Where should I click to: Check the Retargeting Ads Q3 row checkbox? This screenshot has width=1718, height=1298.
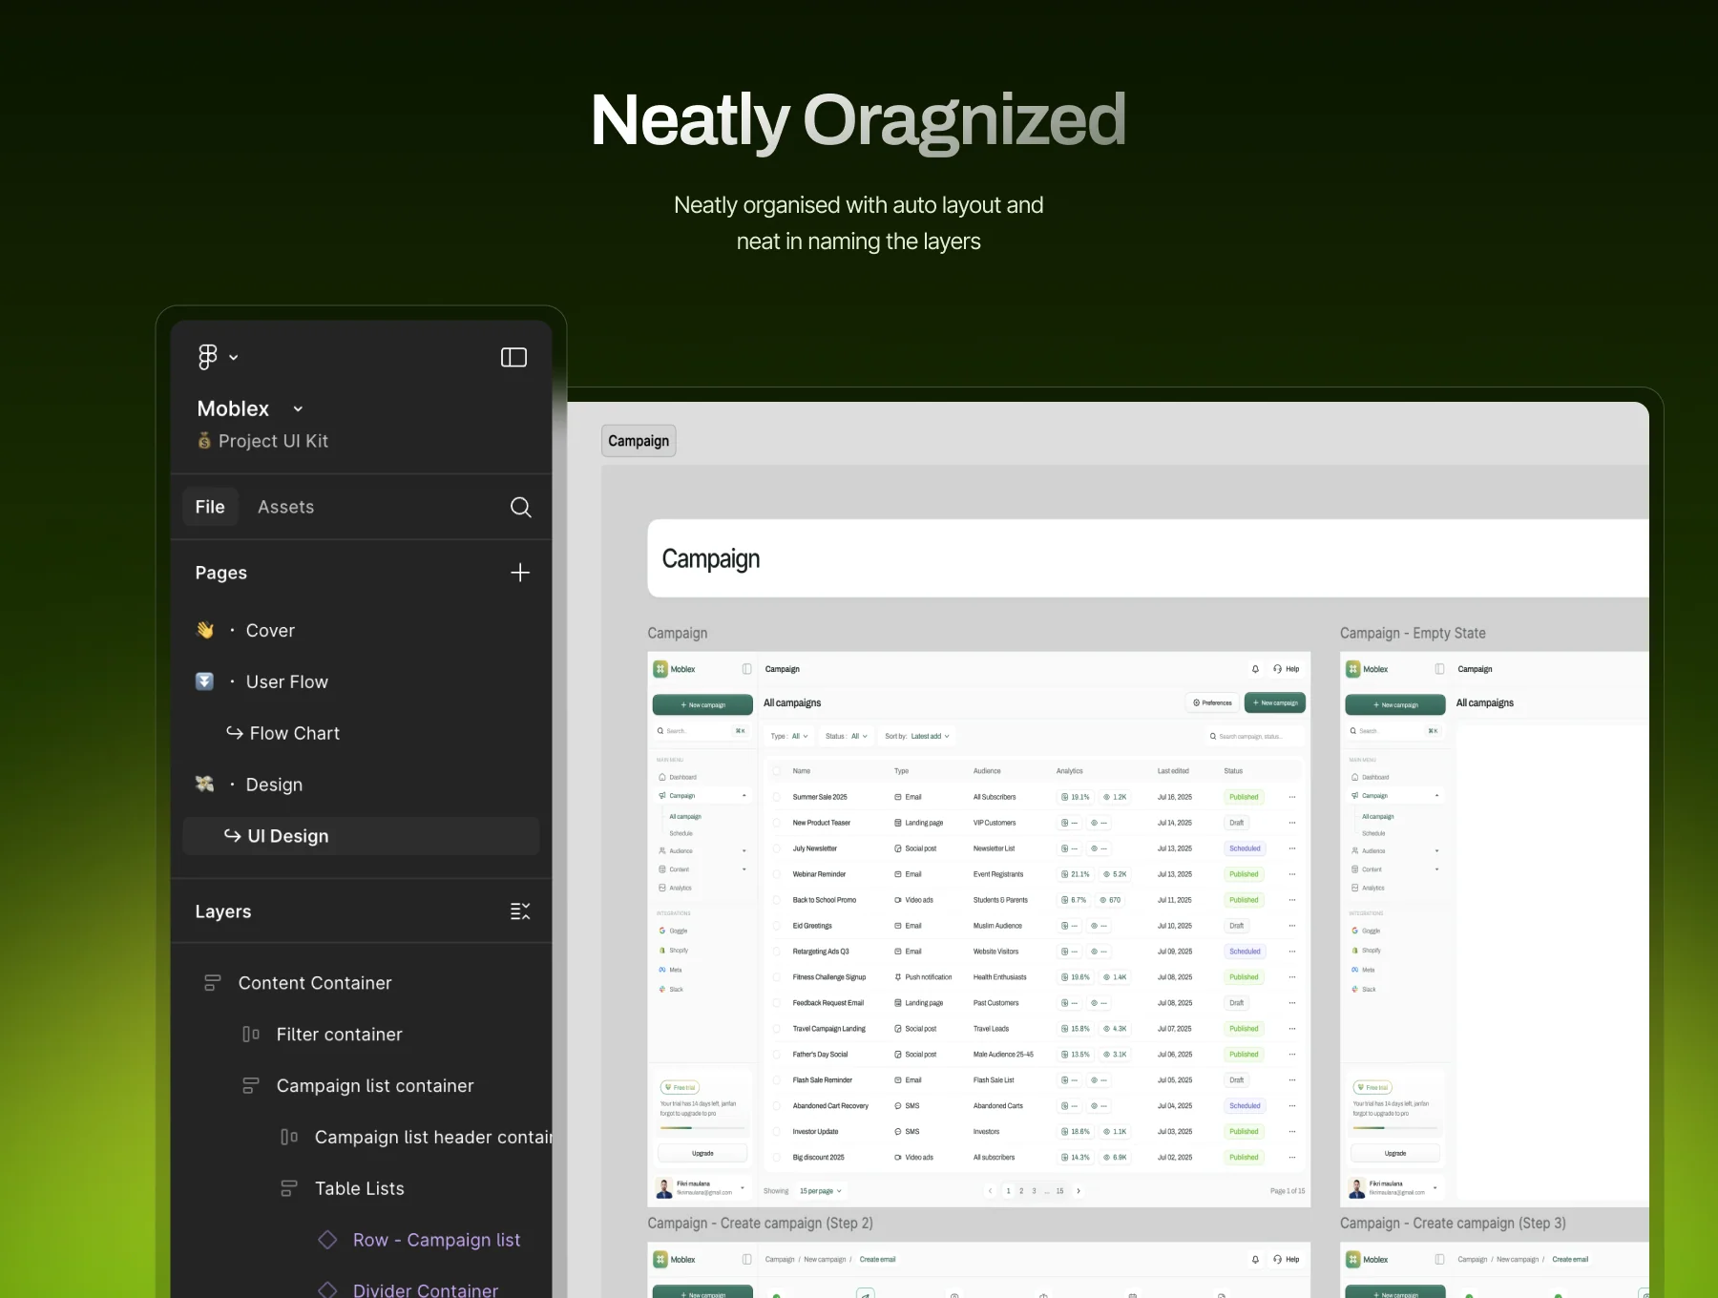[777, 952]
